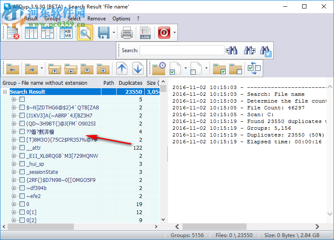
Task: Open the save button dropdown arrow
Action: tap(114, 33)
